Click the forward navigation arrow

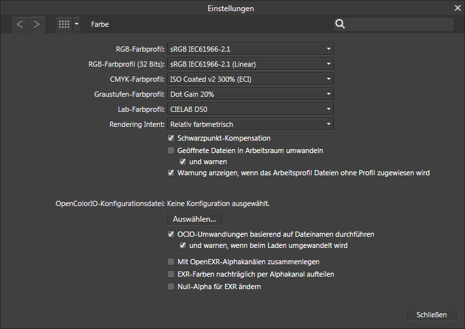tap(37, 24)
